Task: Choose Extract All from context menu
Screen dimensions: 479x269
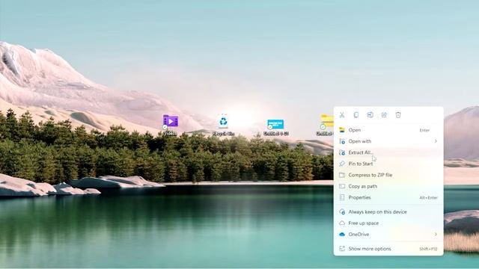Action: (388, 152)
